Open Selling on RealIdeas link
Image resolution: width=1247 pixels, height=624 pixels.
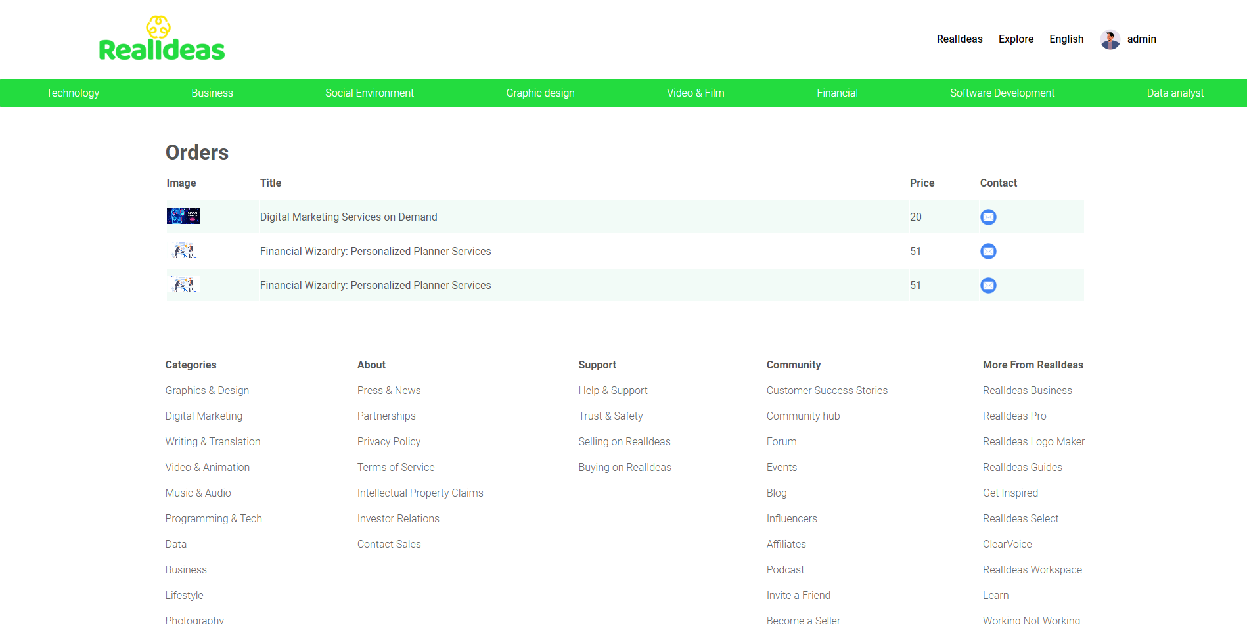click(625, 442)
